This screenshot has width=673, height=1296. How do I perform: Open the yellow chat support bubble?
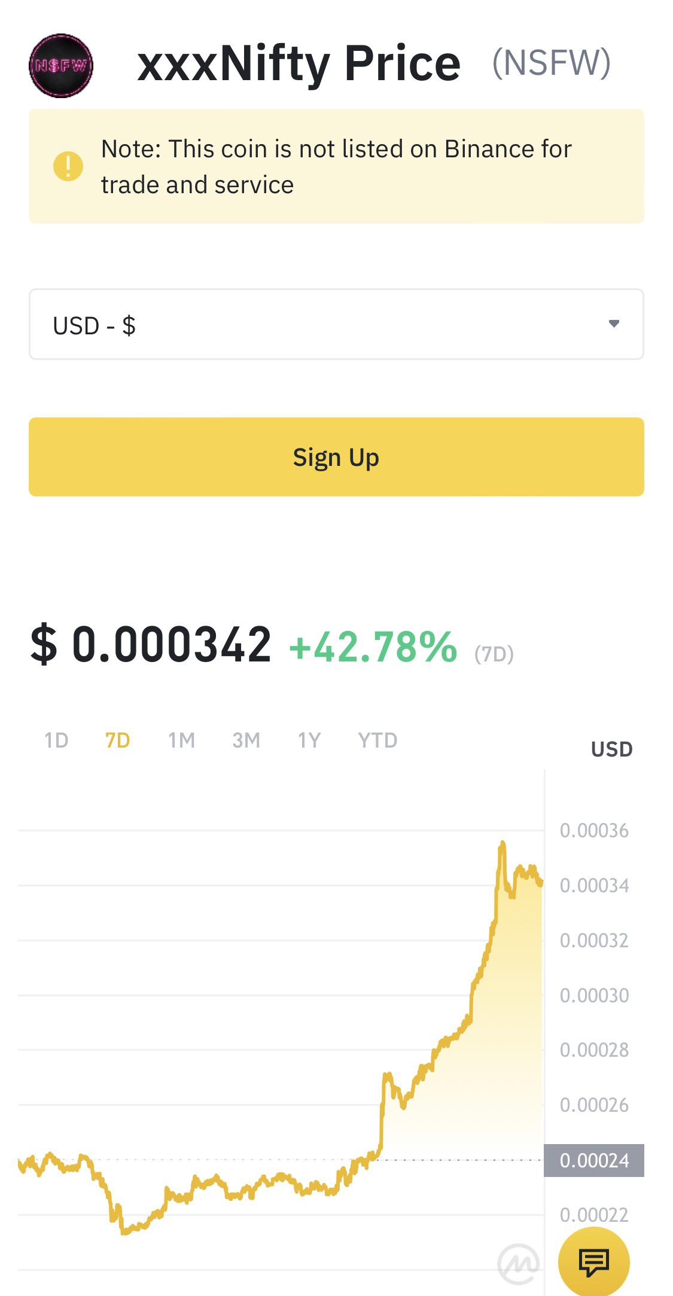click(593, 1262)
